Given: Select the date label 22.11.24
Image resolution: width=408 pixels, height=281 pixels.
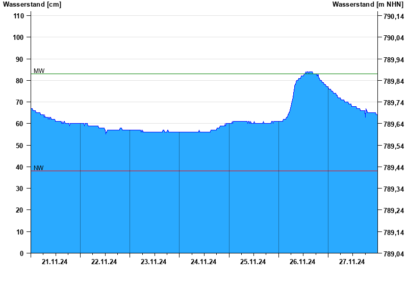Looking at the screenshot, I should 104,262.
